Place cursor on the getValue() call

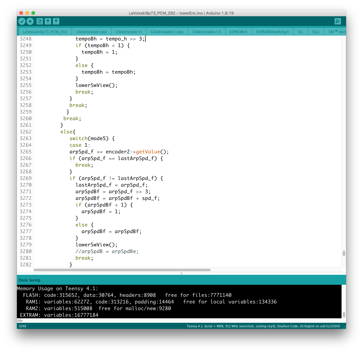pos(148,152)
